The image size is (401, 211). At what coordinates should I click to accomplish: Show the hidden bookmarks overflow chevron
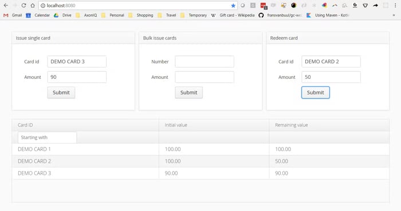click(394, 15)
